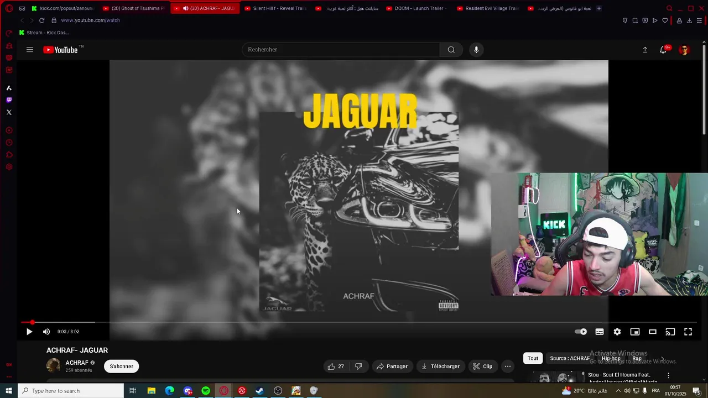Switch to Silent Hill f tab
The image size is (708, 398).
(275, 8)
